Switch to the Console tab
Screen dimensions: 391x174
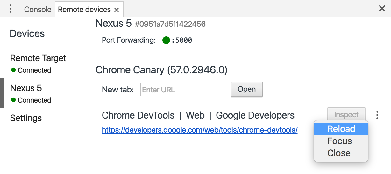pyautogui.click(x=38, y=10)
